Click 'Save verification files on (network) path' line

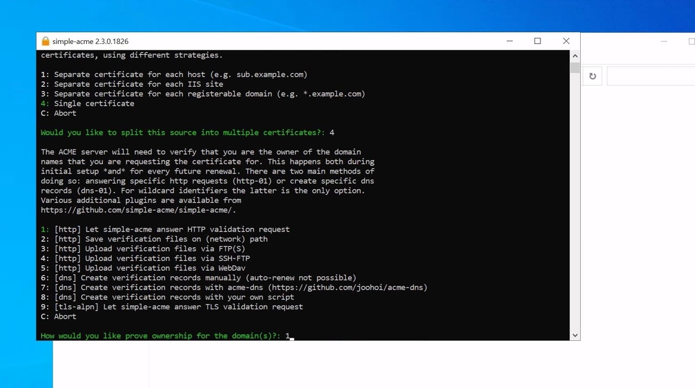click(155, 239)
